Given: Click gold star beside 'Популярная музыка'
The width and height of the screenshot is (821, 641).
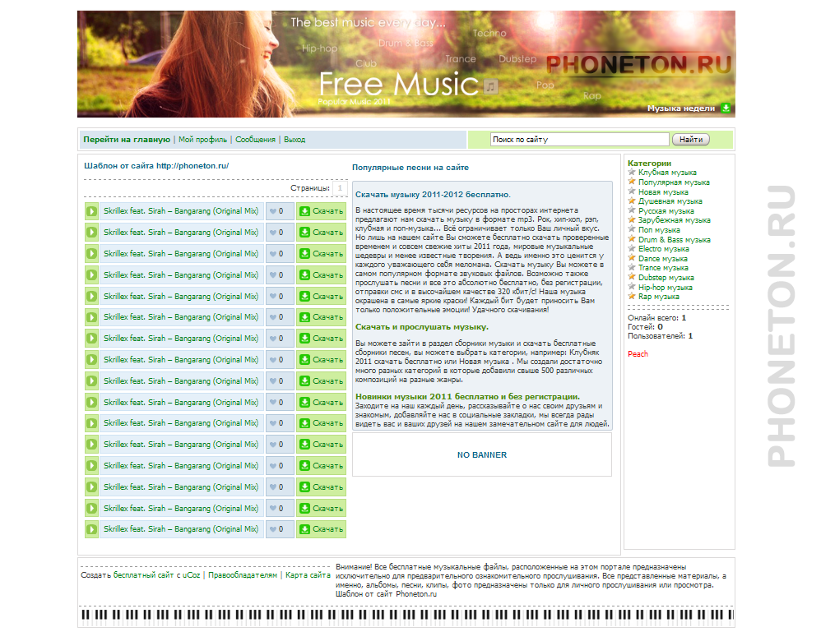Looking at the screenshot, I should [632, 182].
